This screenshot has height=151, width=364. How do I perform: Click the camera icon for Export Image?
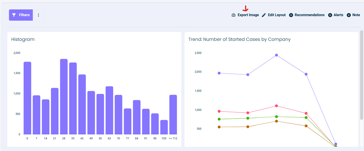coord(234,15)
